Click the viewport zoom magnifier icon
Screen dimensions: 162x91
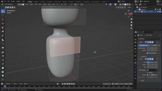[x=131, y=19]
